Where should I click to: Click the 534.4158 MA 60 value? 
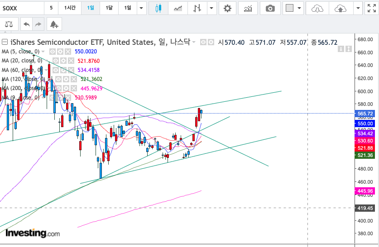[88, 70]
